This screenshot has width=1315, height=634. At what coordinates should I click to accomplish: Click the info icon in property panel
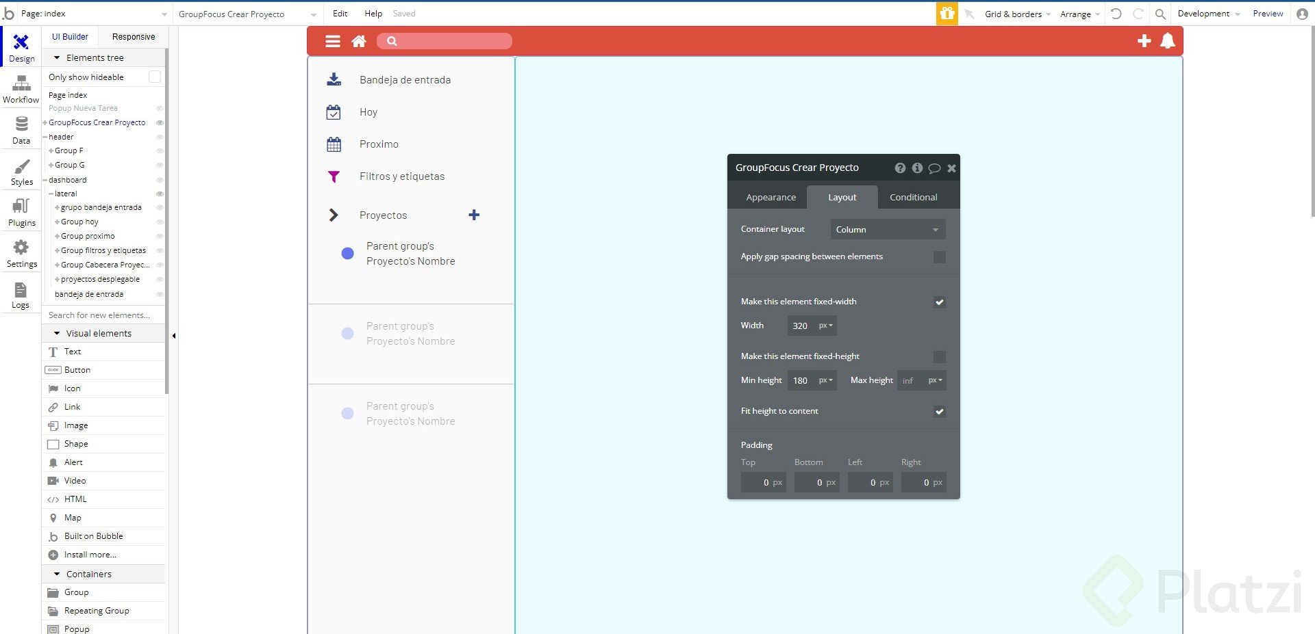tap(917, 168)
